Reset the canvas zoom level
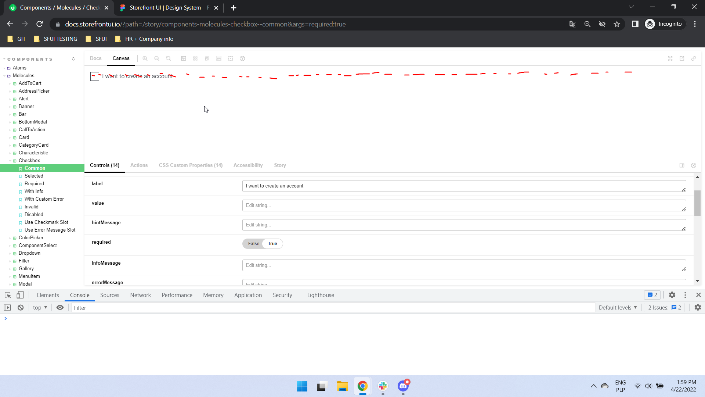This screenshot has height=397, width=705. tap(169, 58)
